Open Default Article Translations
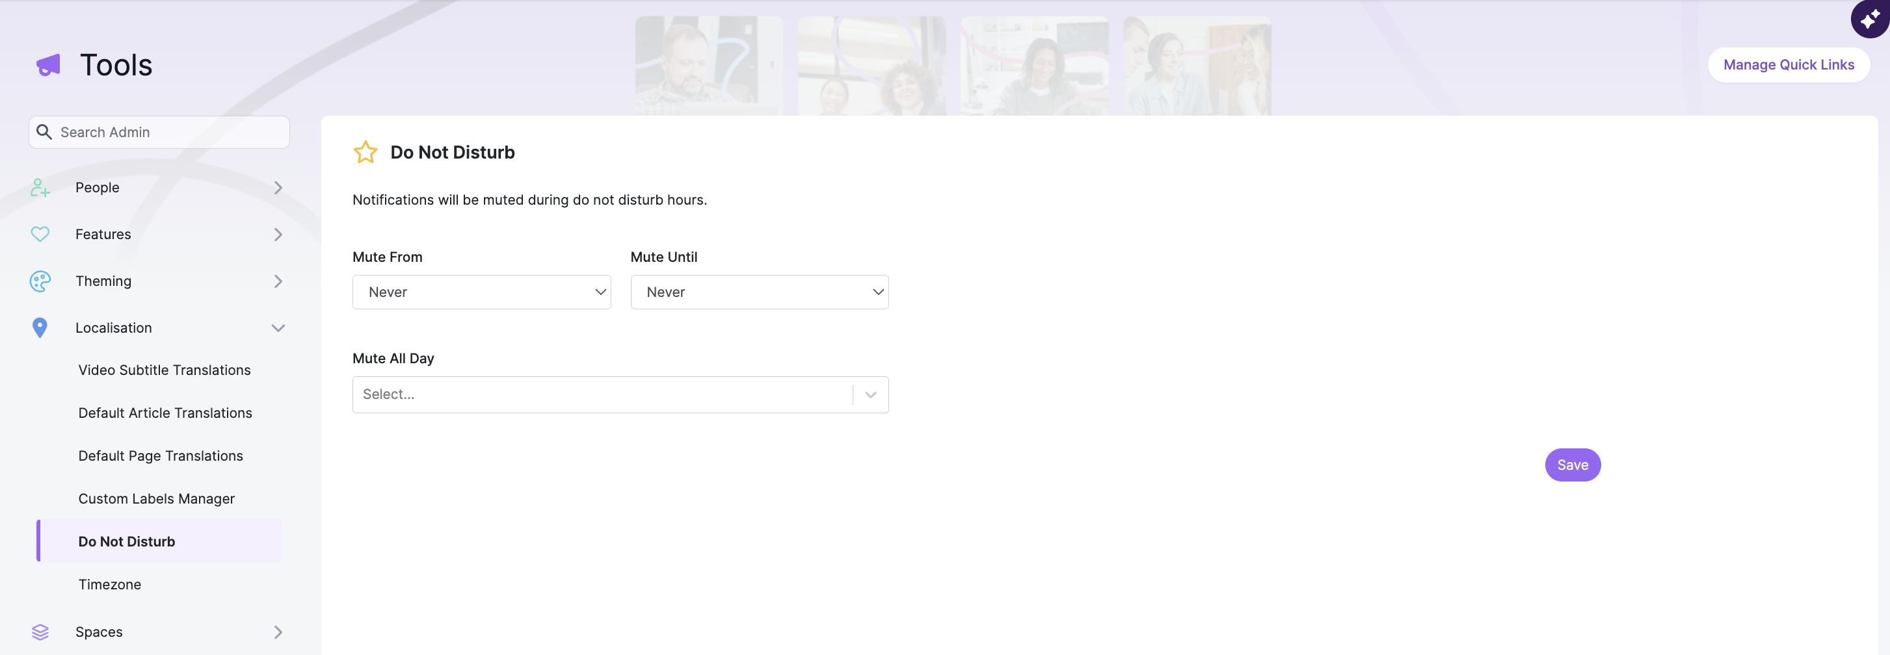1890x655 pixels. click(165, 413)
